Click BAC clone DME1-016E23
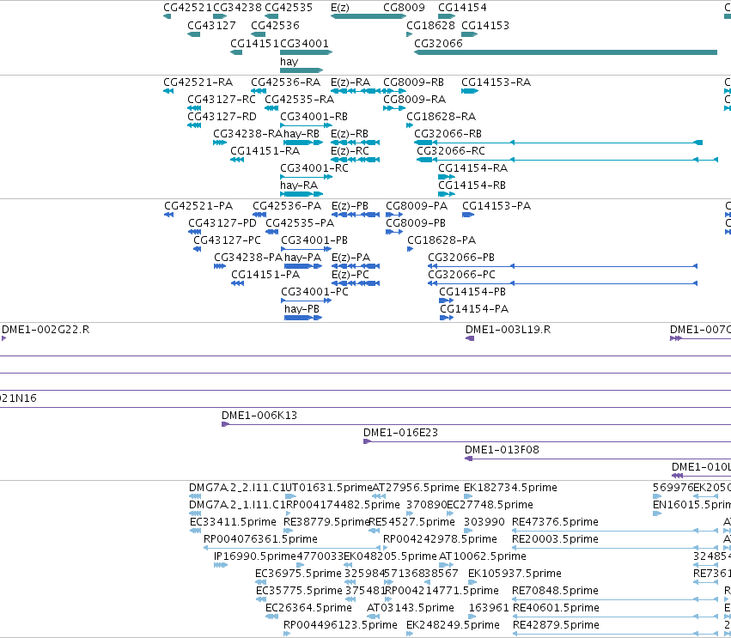 pyautogui.click(x=401, y=433)
